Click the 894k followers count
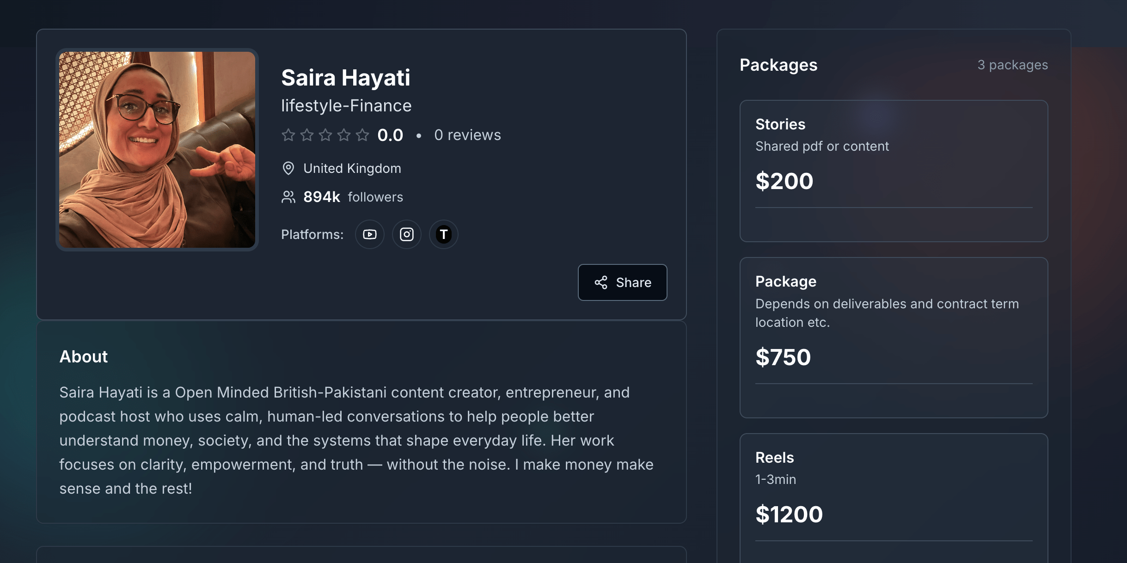 coord(321,197)
